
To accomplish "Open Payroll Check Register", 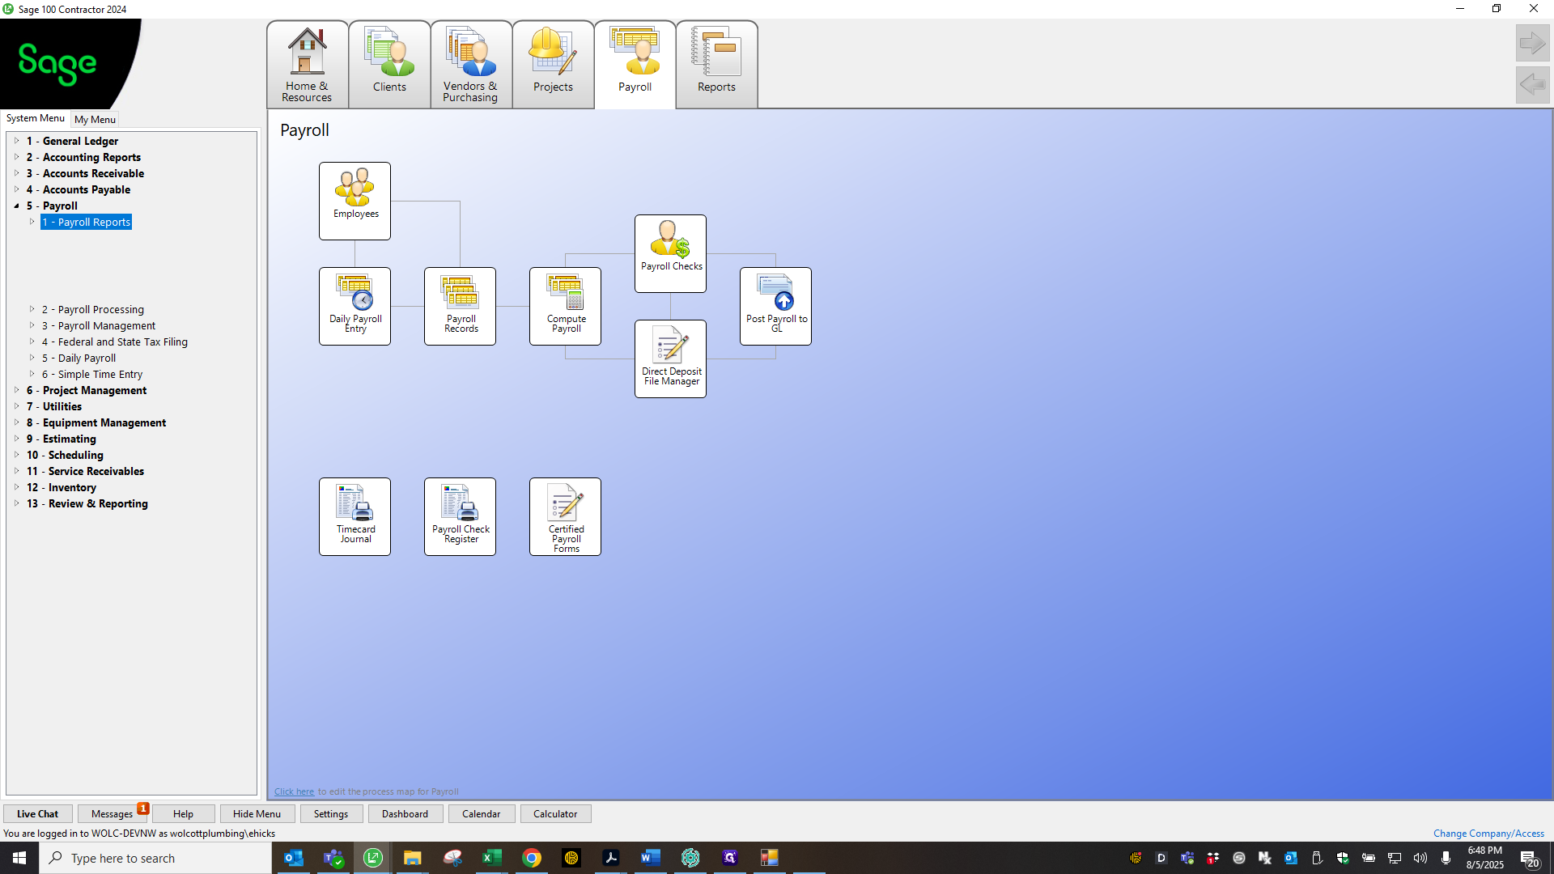I will [x=460, y=516].
